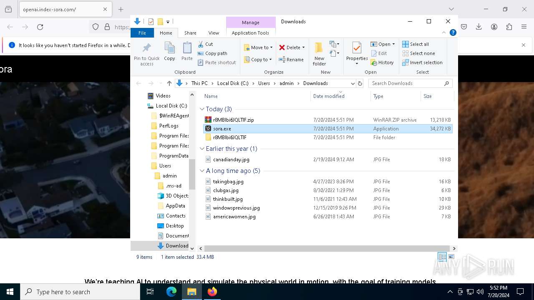Open Firefox account icon
This screenshot has height=300, width=534.
(494, 27)
